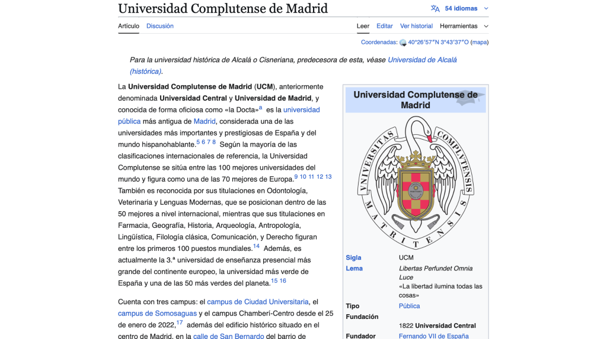Click the mapa link
607x339 pixels.
pos(479,42)
